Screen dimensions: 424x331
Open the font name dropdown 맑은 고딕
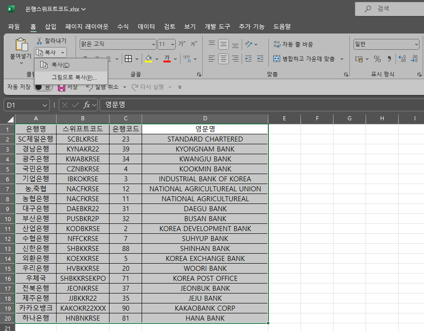153,44
